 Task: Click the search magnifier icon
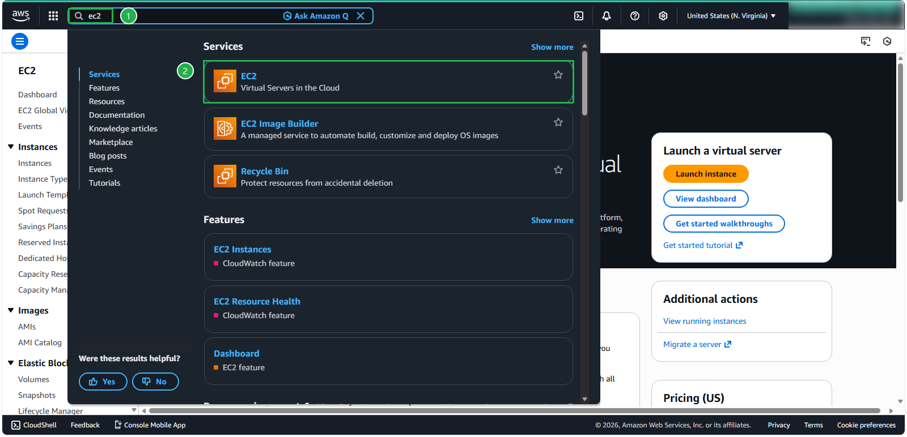tap(79, 16)
